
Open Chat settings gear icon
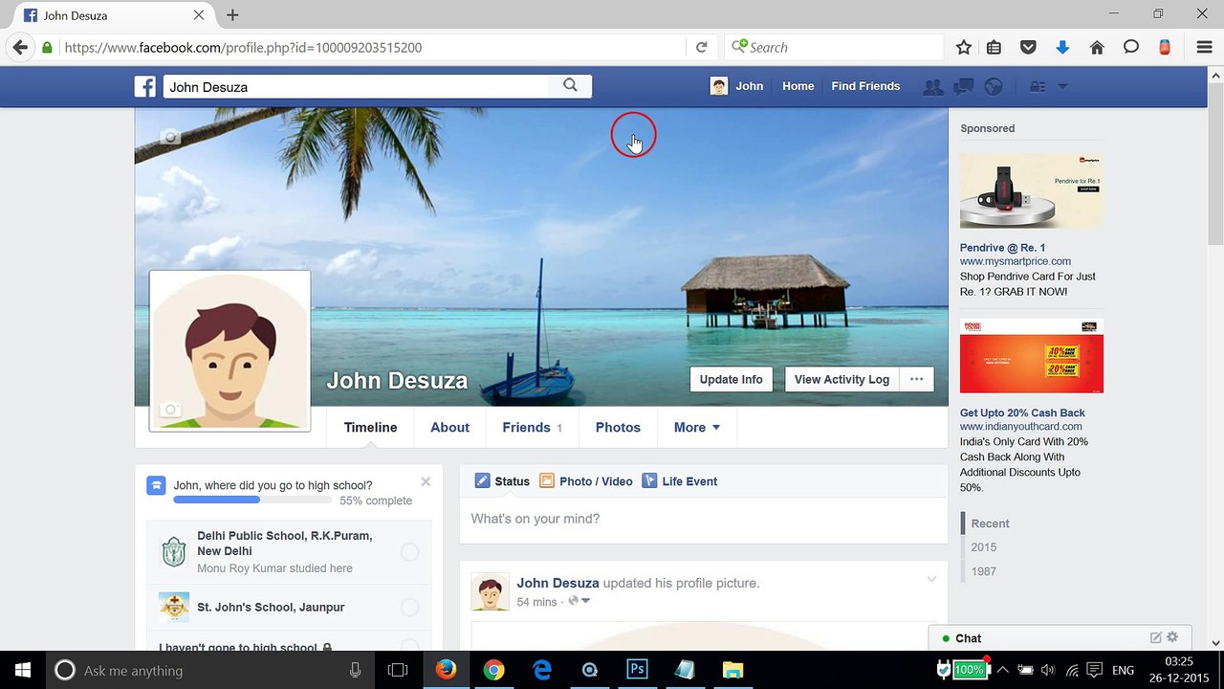click(1173, 637)
